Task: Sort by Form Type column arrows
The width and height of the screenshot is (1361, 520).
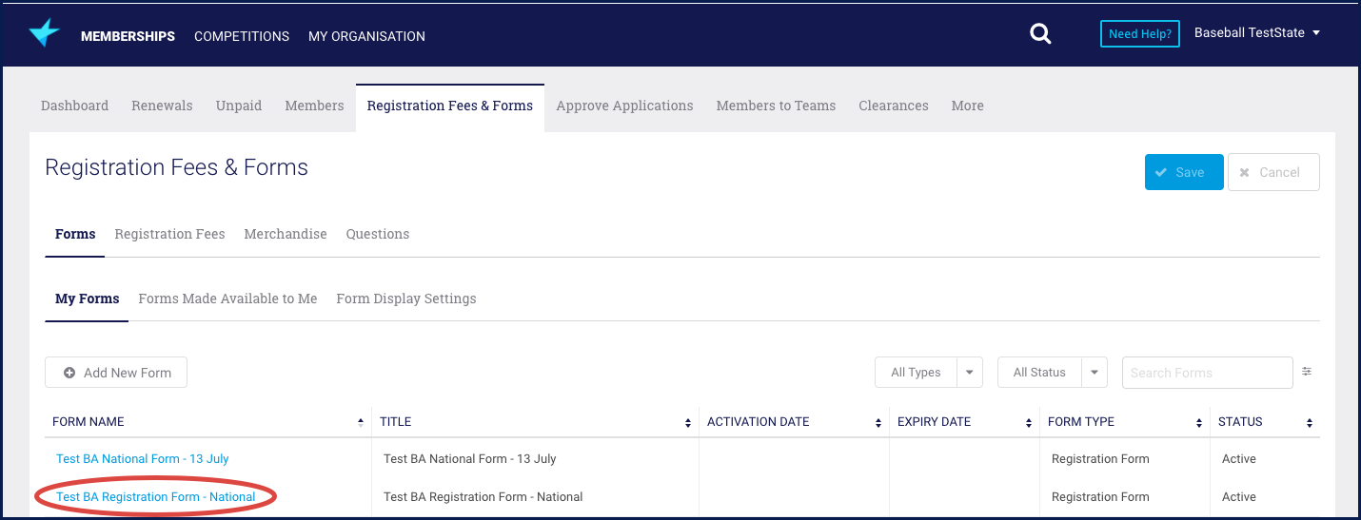Action: tap(1198, 423)
